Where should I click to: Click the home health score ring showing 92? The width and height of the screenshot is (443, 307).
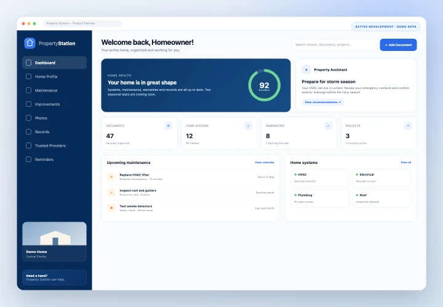tap(264, 85)
